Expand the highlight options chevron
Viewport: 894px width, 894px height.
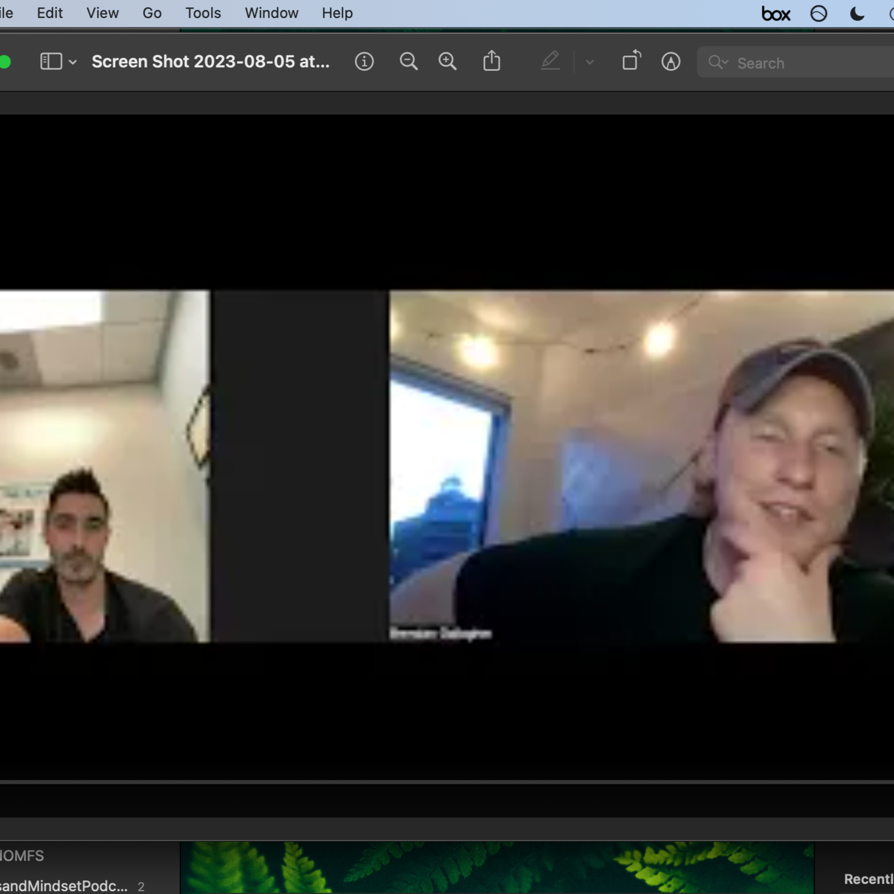(x=589, y=62)
